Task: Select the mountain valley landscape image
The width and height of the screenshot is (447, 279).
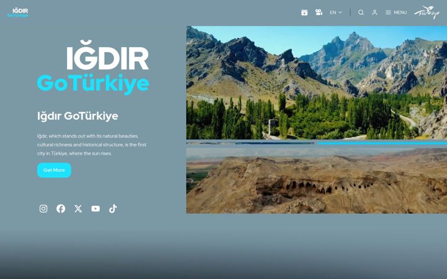Action: [x=317, y=82]
